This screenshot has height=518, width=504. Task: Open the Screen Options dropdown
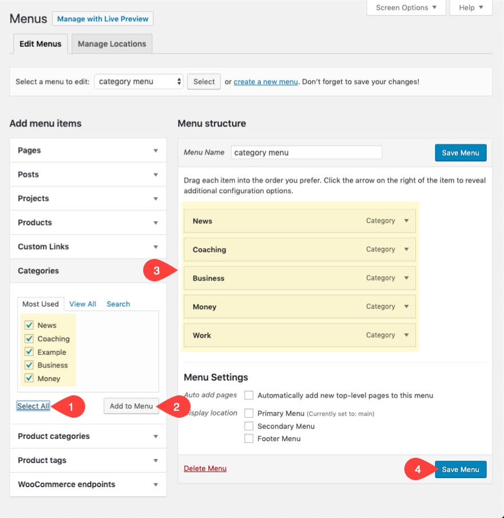(x=406, y=7)
